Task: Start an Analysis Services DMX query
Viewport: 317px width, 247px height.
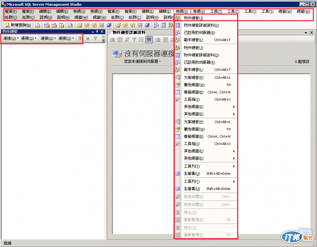Action: coord(54,25)
